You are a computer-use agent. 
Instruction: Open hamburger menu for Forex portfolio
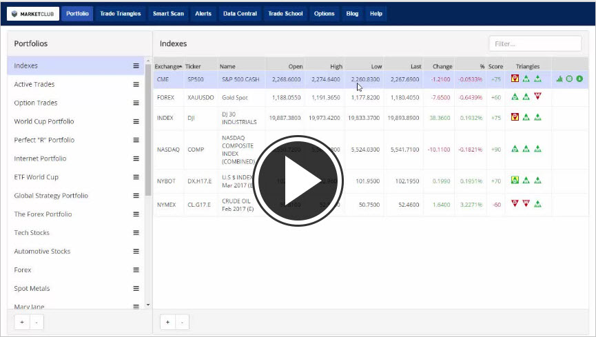click(x=136, y=270)
